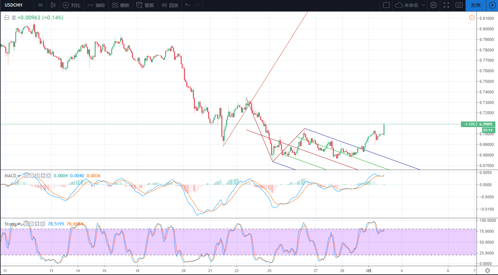
Task: Open the 未命名 layout dropdown
Action: 409,5
